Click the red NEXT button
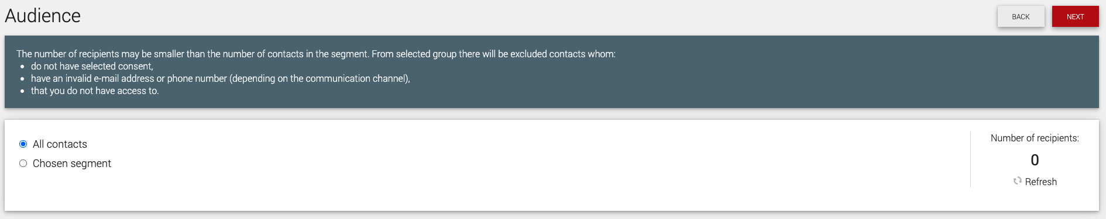The width and height of the screenshot is (1106, 219). 1075,16
